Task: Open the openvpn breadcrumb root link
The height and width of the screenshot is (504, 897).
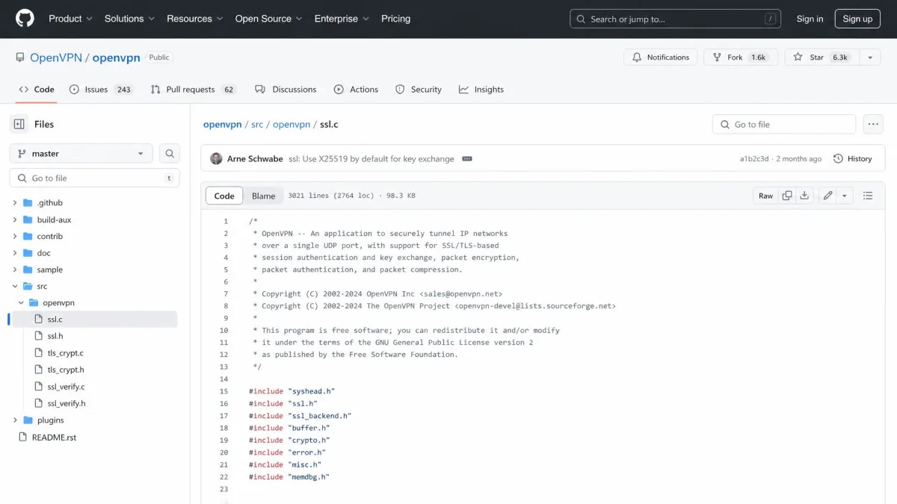Action: pyautogui.click(x=222, y=125)
